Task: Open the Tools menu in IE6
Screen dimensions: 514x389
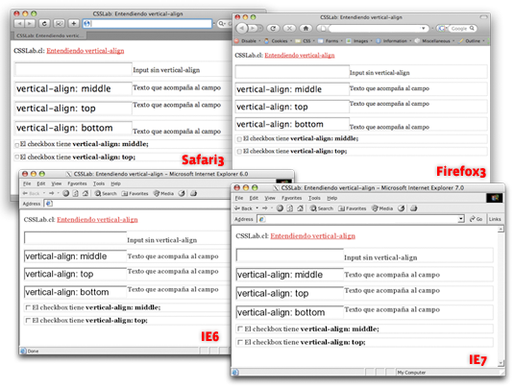Action: 99,183
